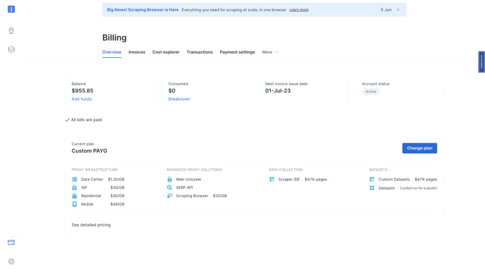Open the Cost explorer tab
485x278 pixels.
166,52
